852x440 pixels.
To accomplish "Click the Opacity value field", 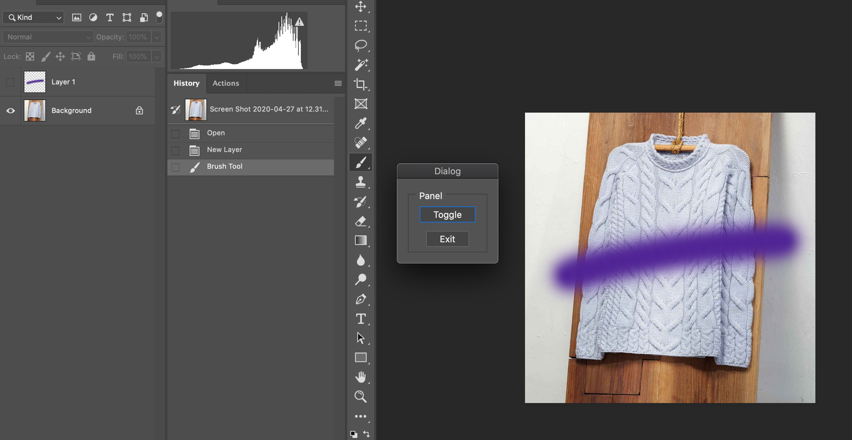I will click(139, 37).
